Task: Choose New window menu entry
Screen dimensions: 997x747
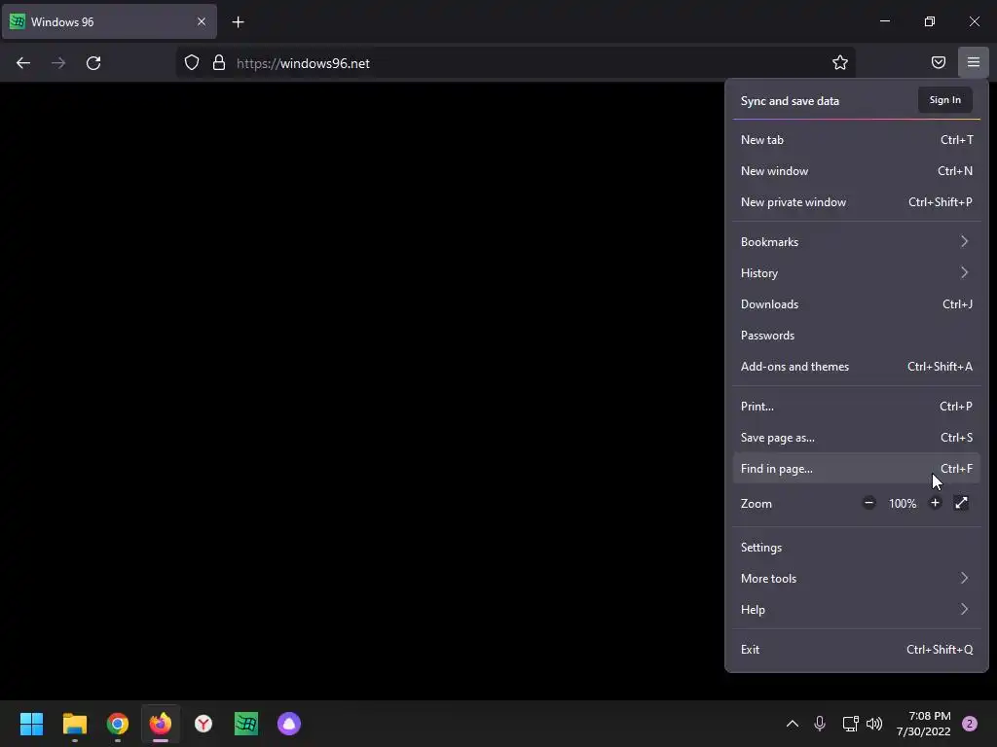Action: point(857,171)
